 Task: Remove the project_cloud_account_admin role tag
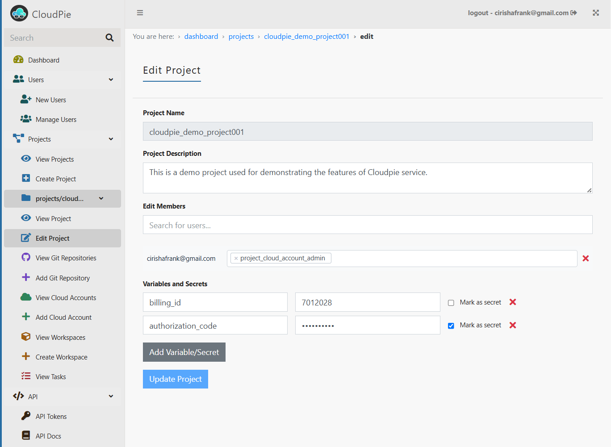[x=236, y=259]
